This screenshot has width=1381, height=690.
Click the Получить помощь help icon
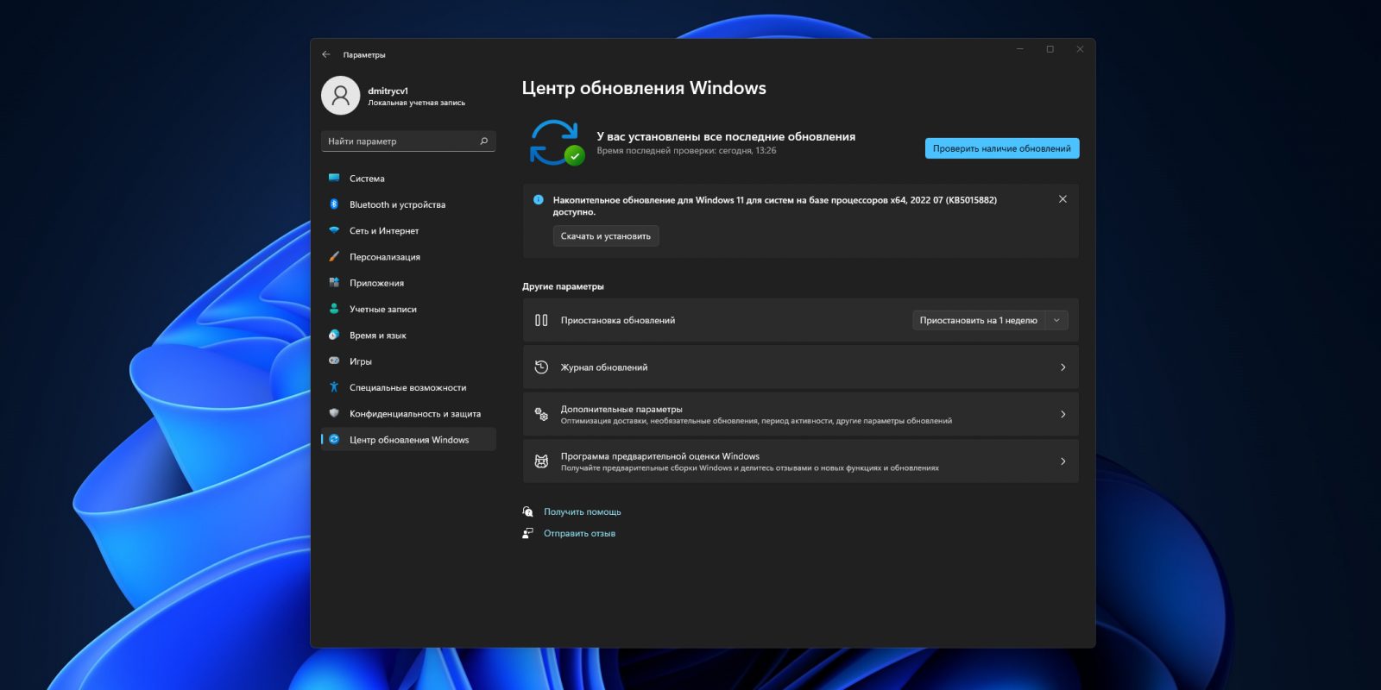click(527, 511)
